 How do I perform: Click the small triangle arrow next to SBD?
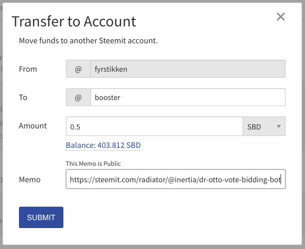click(279, 126)
